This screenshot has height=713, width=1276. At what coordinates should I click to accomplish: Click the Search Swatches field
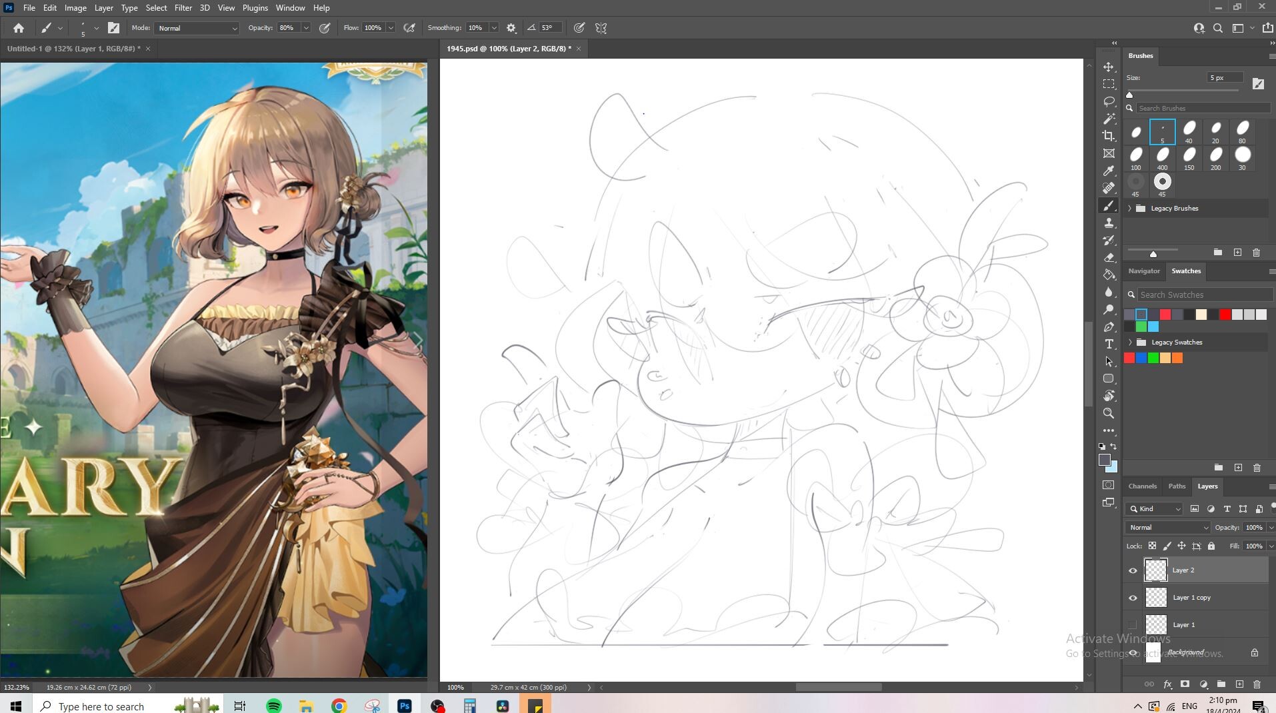pyautogui.click(x=1204, y=295)
